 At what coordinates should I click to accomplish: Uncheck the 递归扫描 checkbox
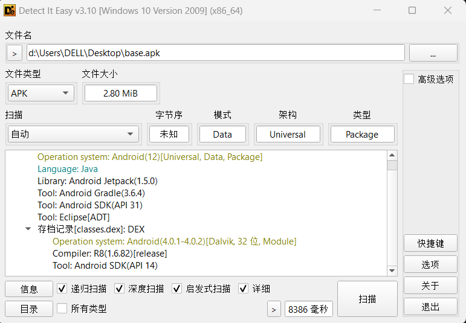point(62,289)
